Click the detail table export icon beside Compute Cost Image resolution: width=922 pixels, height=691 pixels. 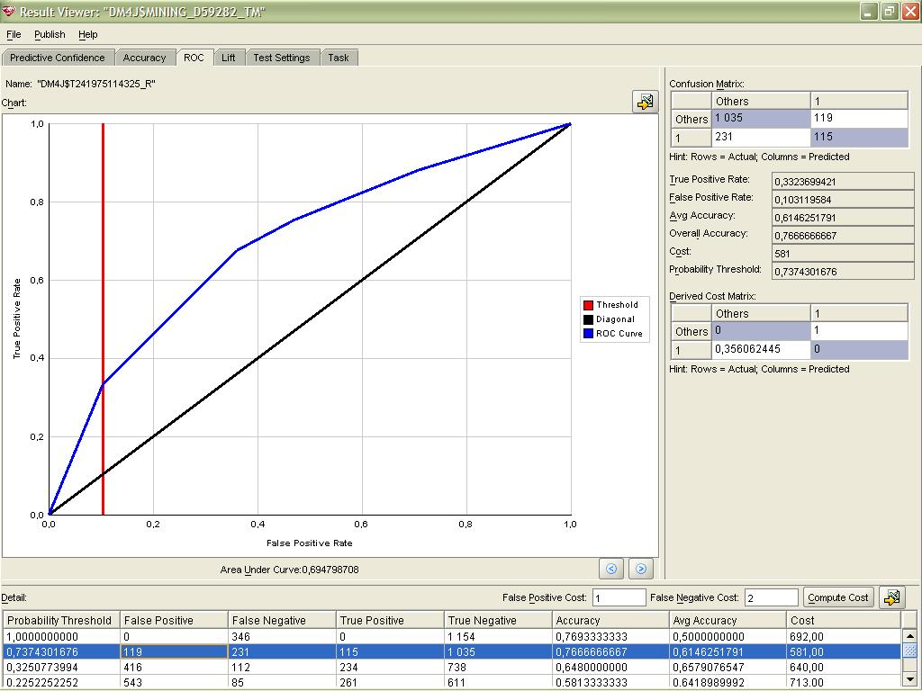pyautogui.click(x=892, y=597)
